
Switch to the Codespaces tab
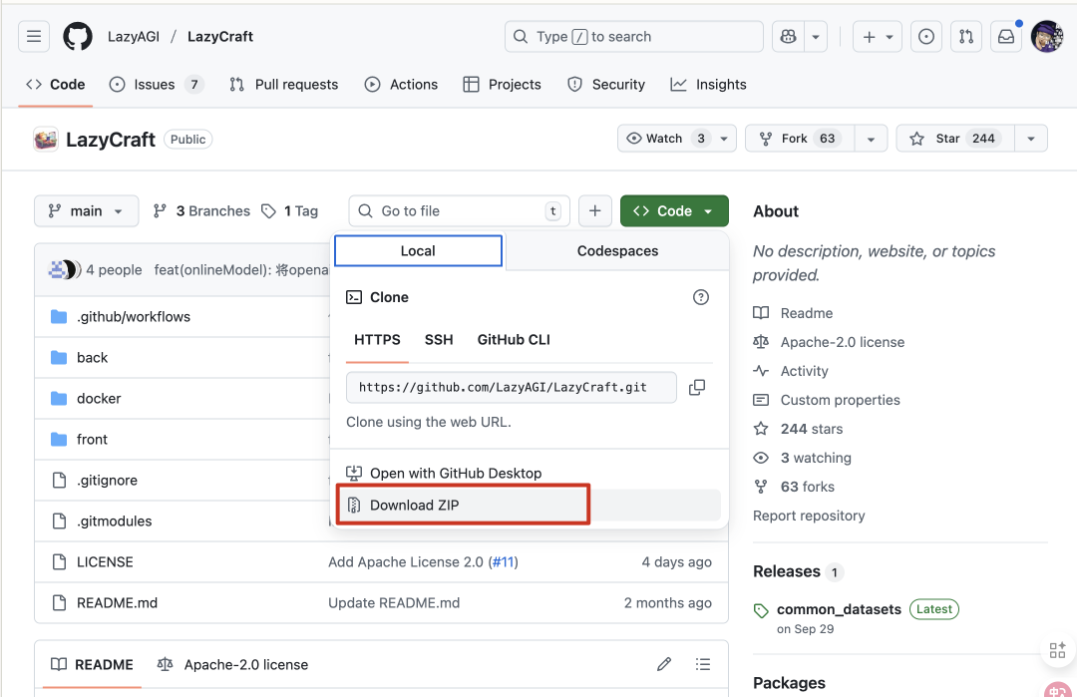[617, 251]
